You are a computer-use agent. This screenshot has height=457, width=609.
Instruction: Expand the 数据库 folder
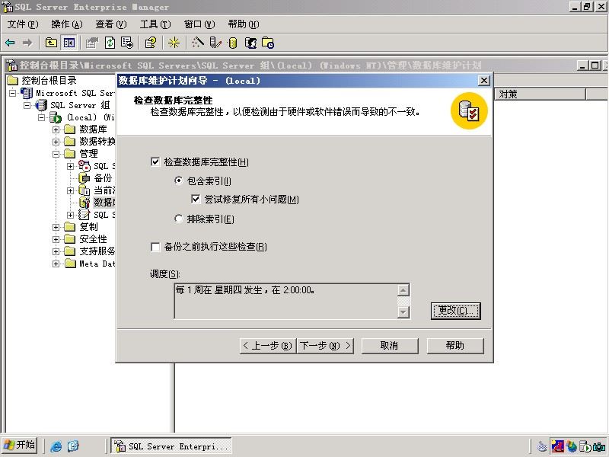56,129
